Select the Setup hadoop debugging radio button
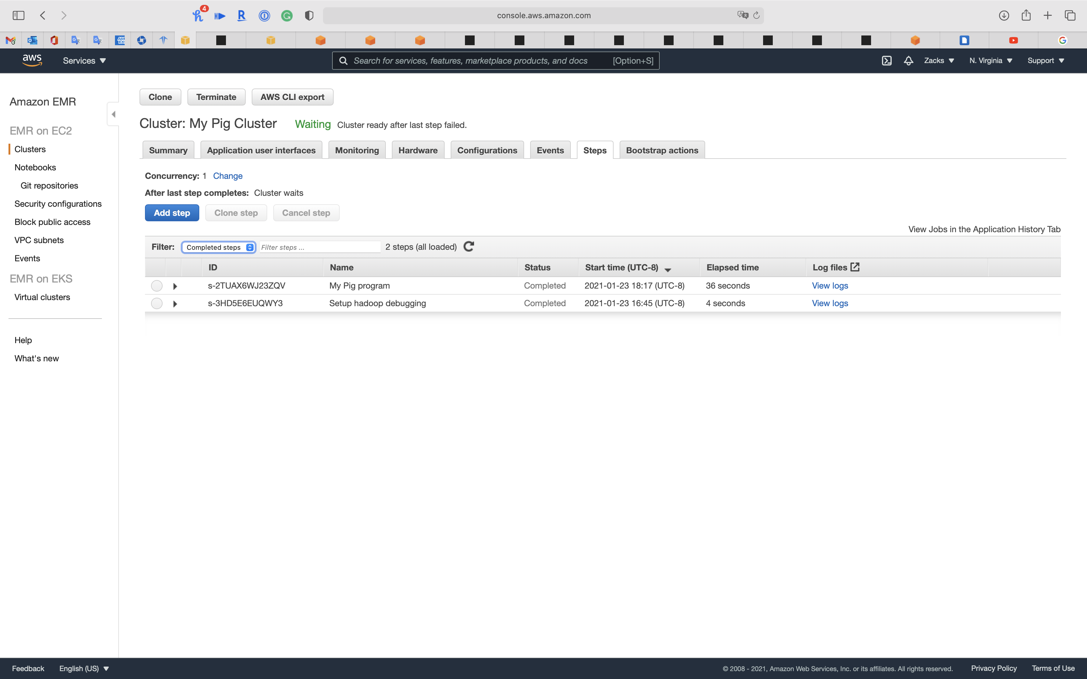1087x679 pixels. [x=156, y=303]
